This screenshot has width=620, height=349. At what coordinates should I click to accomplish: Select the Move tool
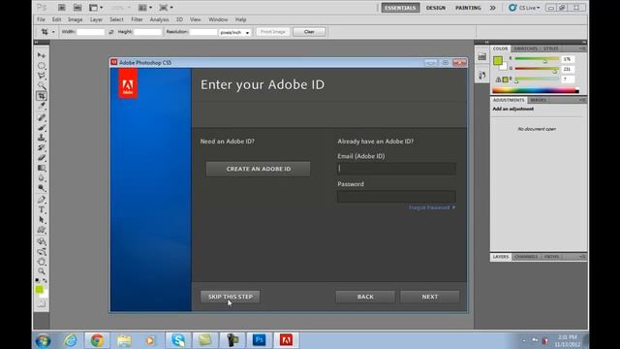click(41, 55)
